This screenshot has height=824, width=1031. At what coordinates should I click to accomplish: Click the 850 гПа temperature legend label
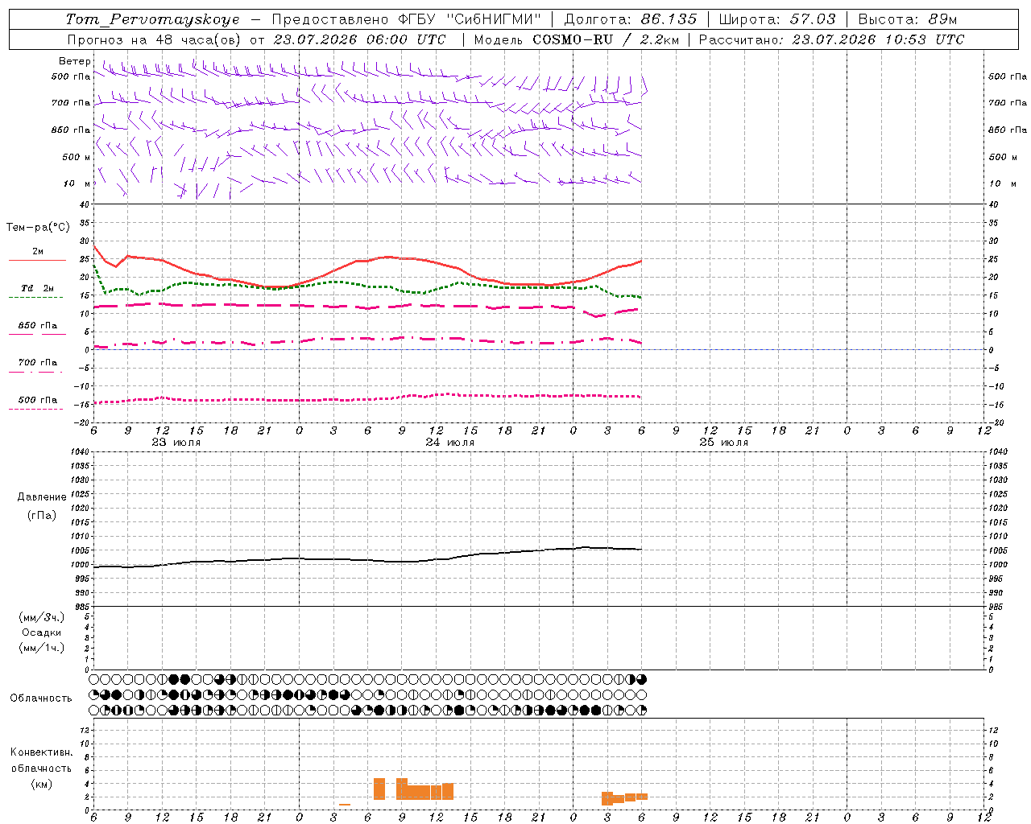(38, 326)
